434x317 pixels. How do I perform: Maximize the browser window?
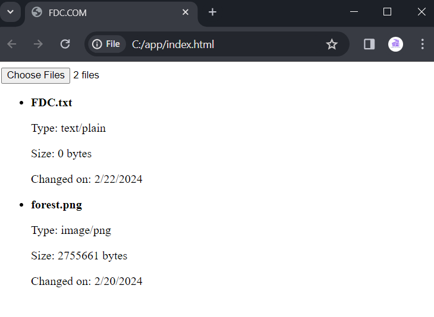pos(388,12)
